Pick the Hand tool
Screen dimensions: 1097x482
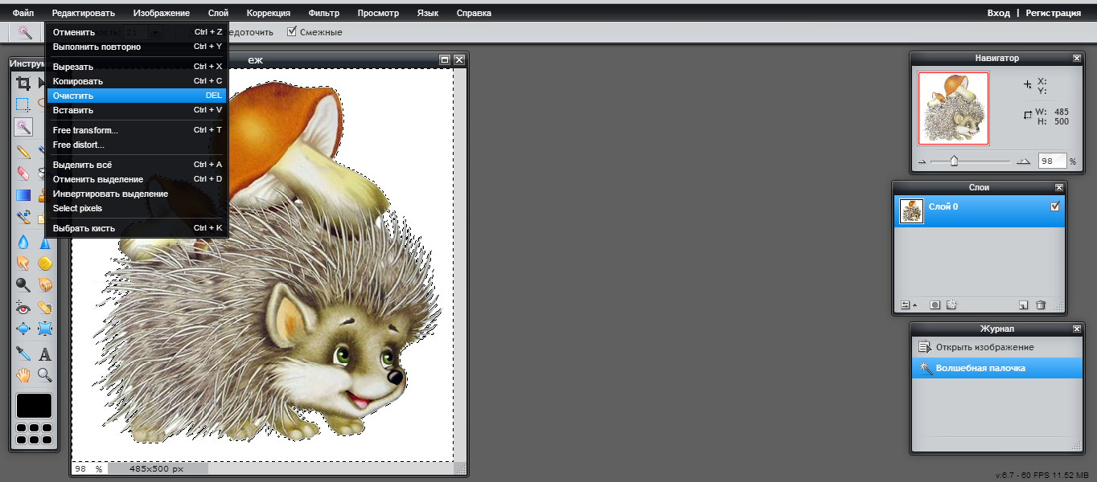[23, 374]
